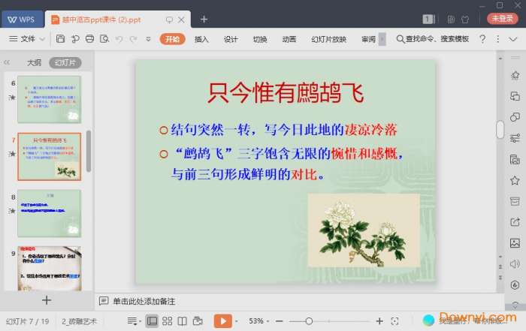This screenshot has width=526, height=331.
Task: Open the share export icon in right sidebar
Action: point(515,221)
